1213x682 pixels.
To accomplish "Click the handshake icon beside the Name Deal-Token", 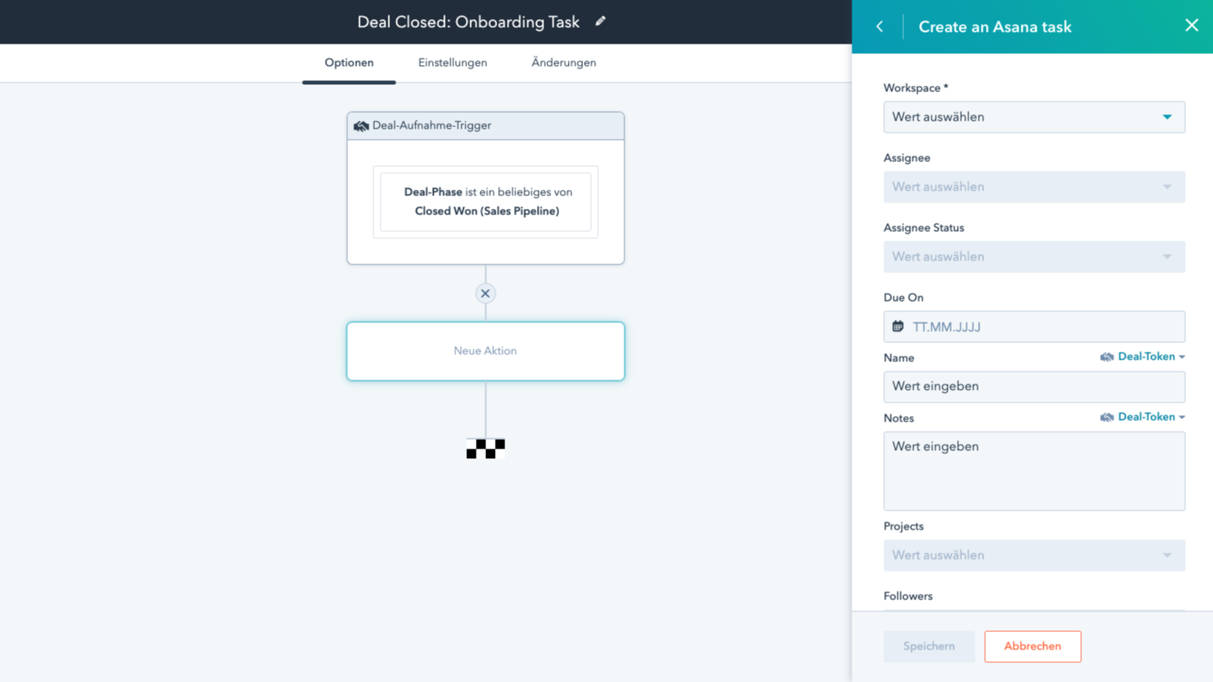I will [1106, 356].
